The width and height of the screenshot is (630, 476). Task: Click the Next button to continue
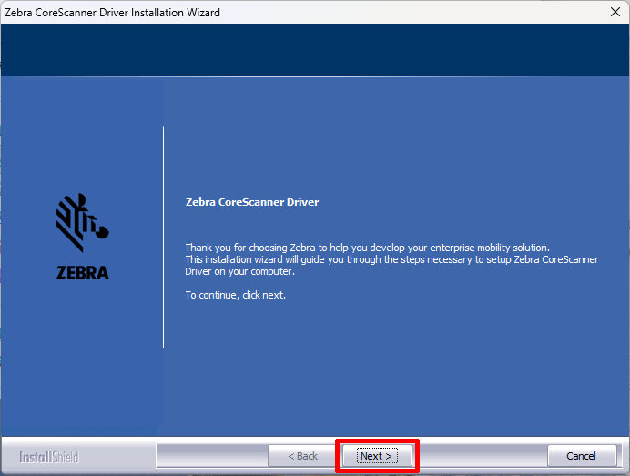[x=376, y=456]
